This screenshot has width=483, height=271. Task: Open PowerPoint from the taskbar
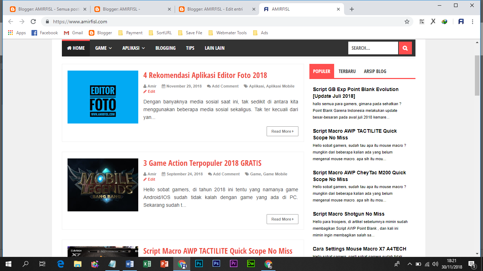164,264
